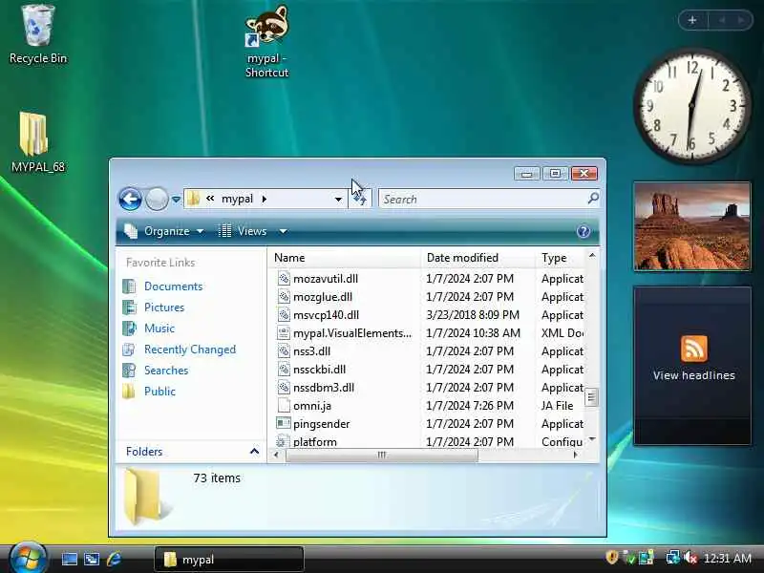Select the nssckbi.dll file name
This screenshot has width=764, height=573.
pos(319,370)
